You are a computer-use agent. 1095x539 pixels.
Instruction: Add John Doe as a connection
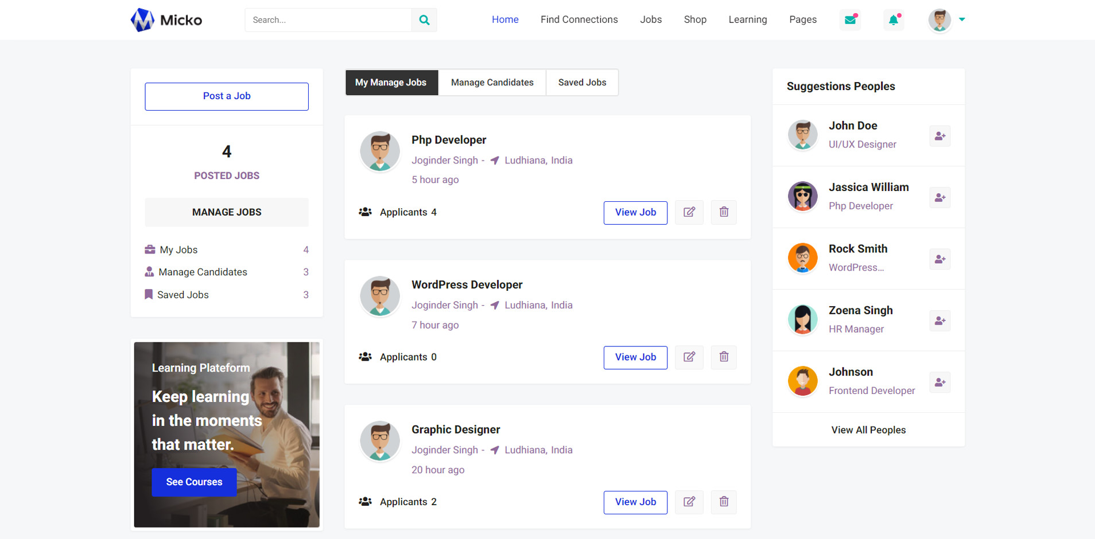pos(939,136)
